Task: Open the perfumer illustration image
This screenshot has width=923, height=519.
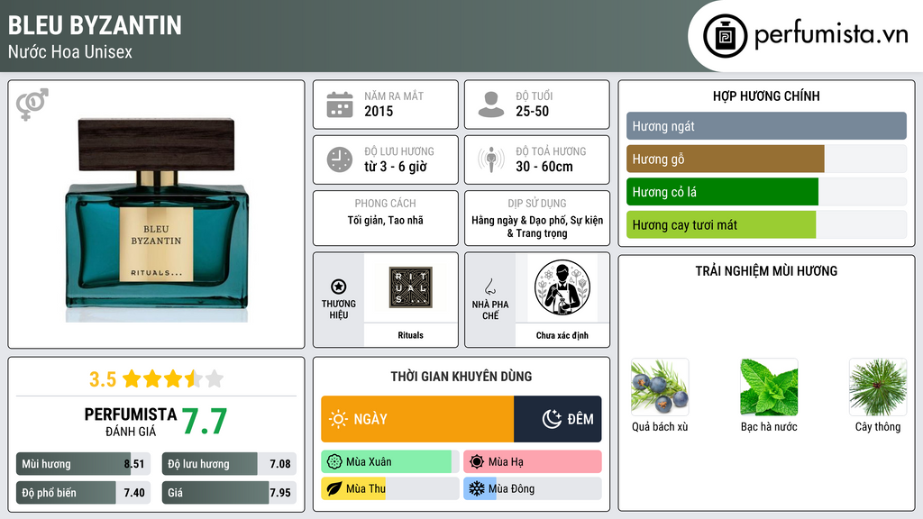Action: tap(562, 287)
